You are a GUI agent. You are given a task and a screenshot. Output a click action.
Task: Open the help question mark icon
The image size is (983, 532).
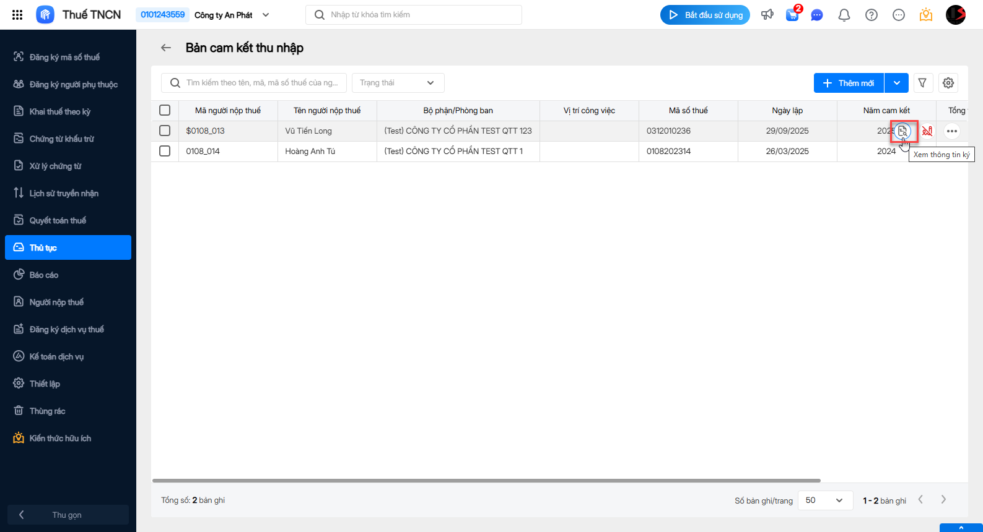coord(872,15)
